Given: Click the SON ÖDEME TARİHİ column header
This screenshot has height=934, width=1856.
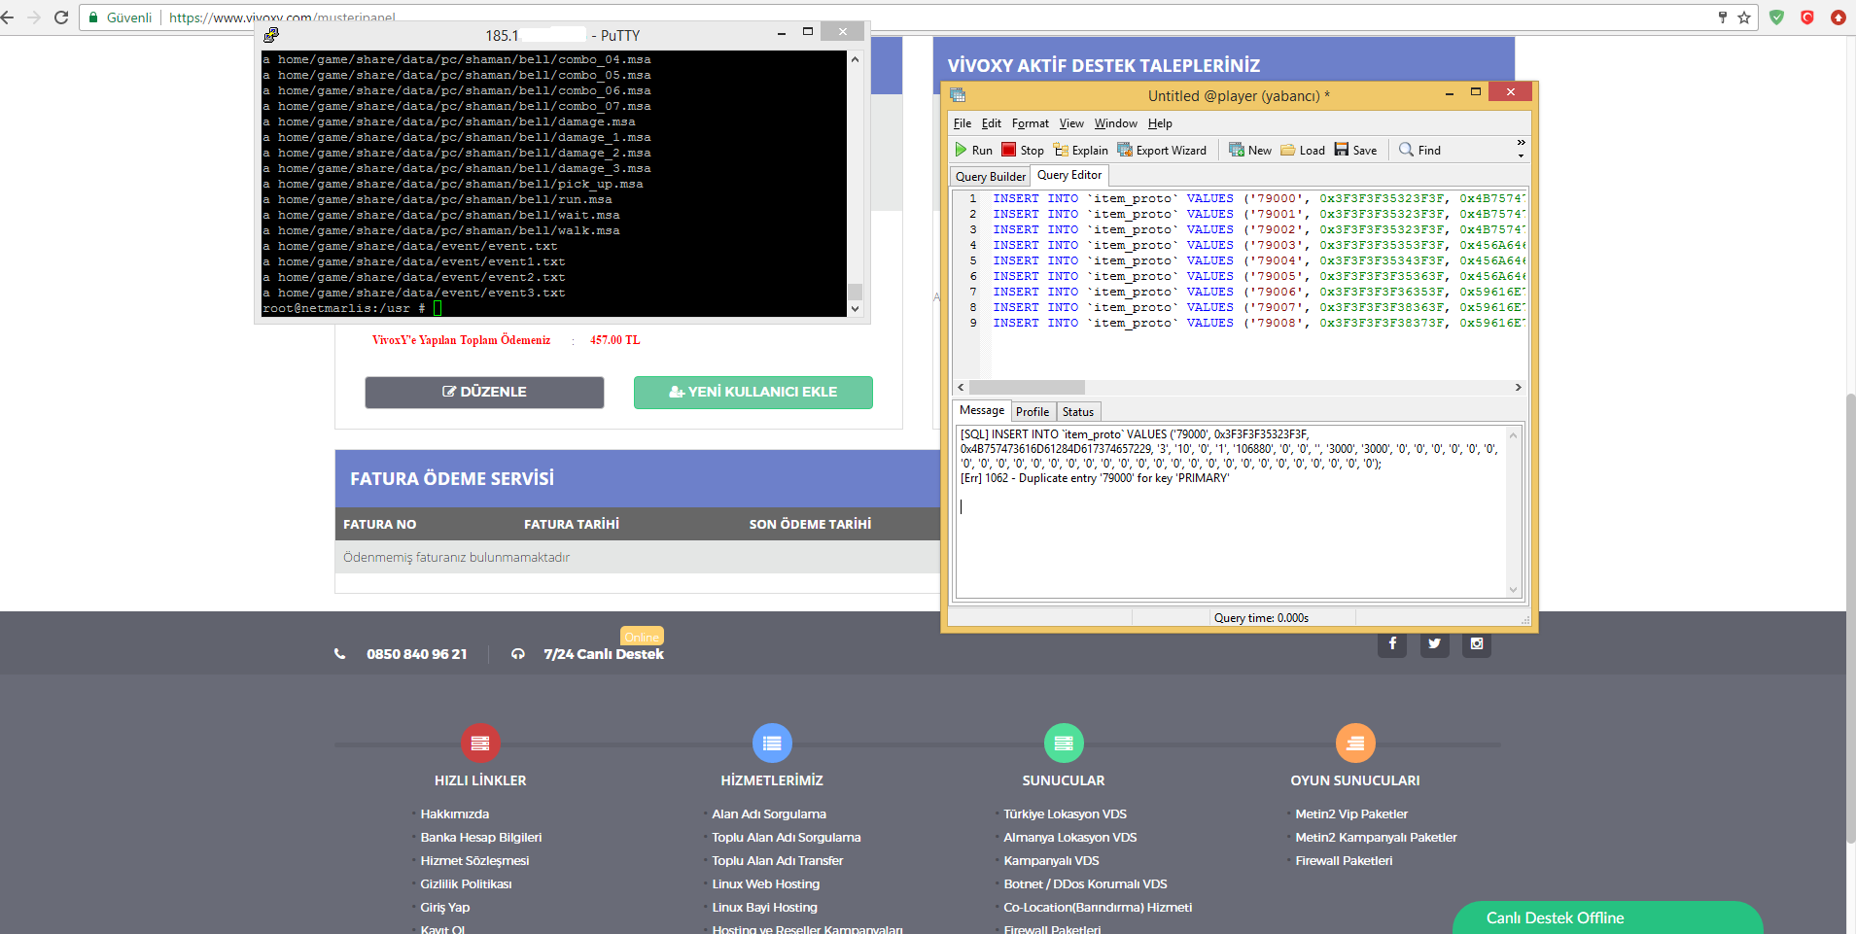Looking at the screenshot, I should click(x=810, y=524).
